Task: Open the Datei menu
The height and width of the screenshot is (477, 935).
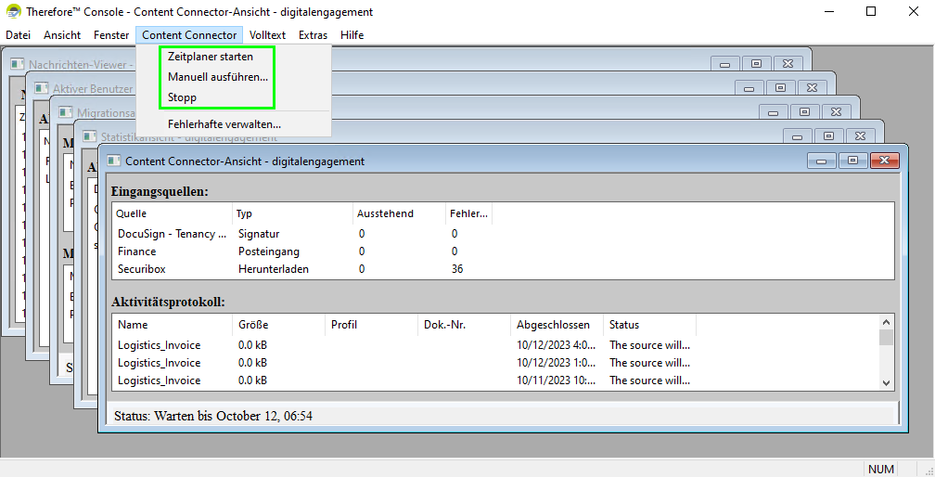Action: coord(18,35)
